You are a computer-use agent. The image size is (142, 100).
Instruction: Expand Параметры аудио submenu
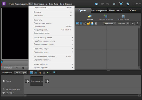click(x=52, y=52)
